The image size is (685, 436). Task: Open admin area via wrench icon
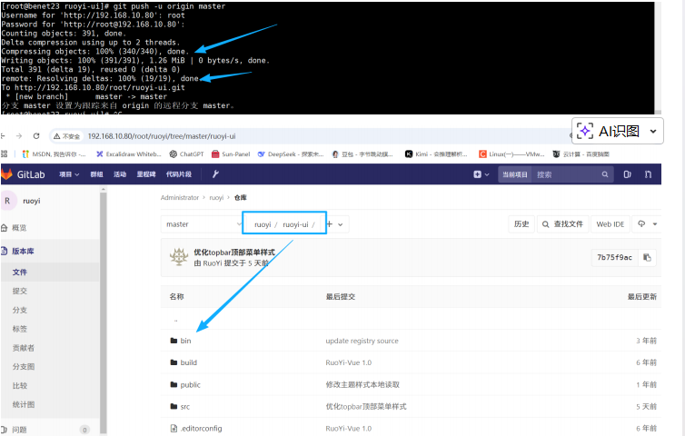point(215,174)
